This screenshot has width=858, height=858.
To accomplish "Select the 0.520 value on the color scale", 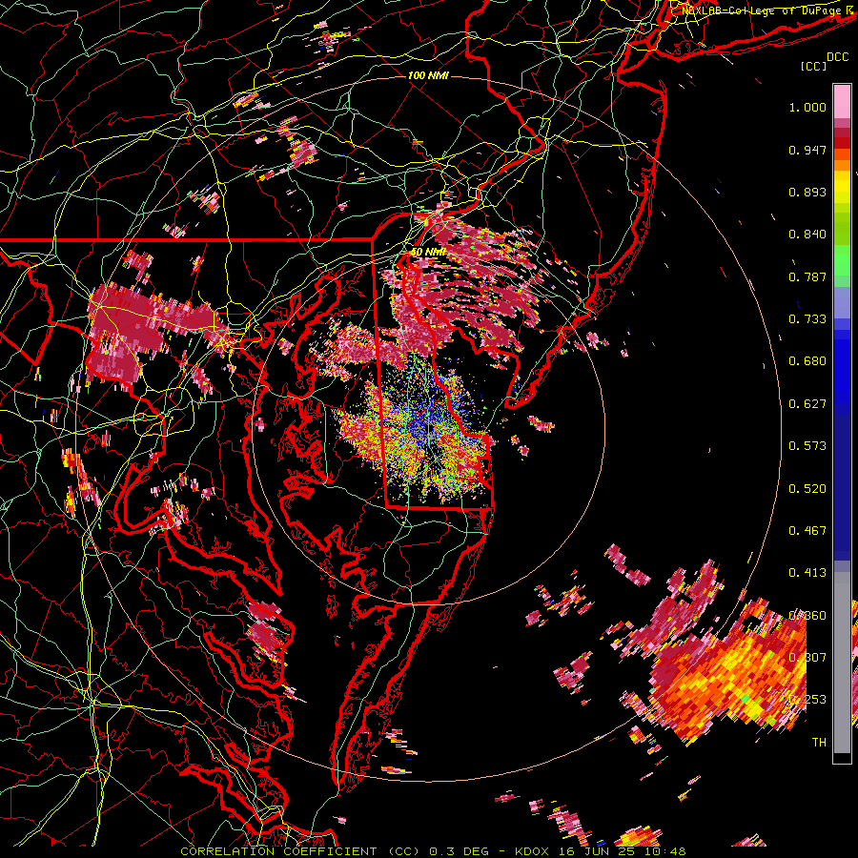I will click(807, 488).
